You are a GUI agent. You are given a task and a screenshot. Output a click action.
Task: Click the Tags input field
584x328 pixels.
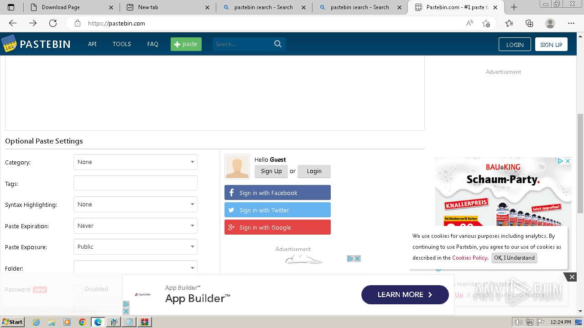coord(136,183)
